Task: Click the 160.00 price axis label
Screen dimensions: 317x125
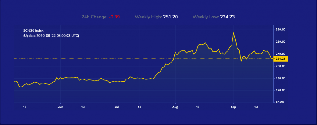Action: [280, 78]
